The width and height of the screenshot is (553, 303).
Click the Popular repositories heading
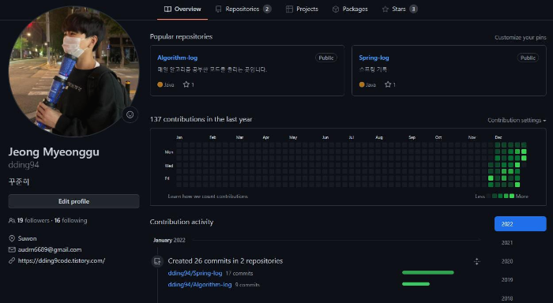coord(181,36)
